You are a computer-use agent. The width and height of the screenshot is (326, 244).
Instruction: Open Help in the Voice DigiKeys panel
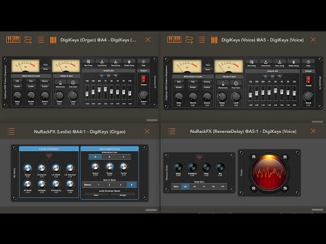point(308,63)
